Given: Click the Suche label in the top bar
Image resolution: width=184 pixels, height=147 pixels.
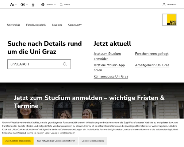Looking at the screenshot, I should tap(67, 5).
